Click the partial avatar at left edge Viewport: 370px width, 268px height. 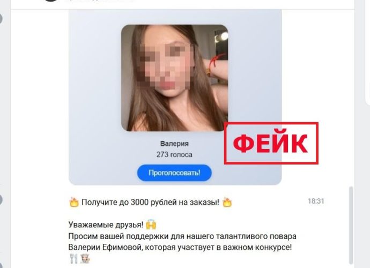[1, 18]
